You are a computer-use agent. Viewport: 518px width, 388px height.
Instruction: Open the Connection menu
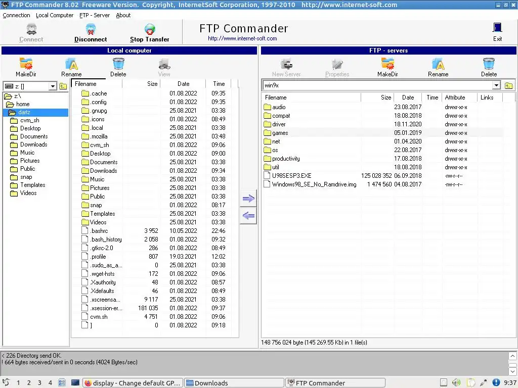[16, 15]
